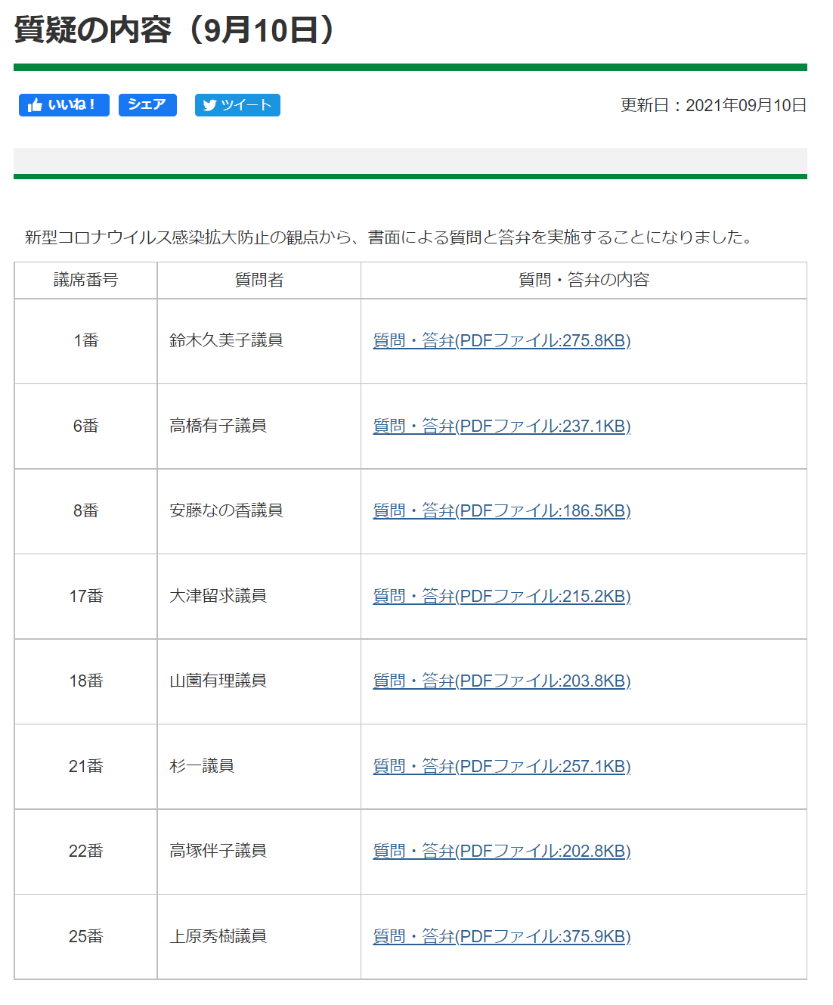Open 安藤なの香議員's 質問・答弁 PDF (186.5KB)
Viewport: 833px width, 1005px height.
pyautogui.click(x=502, y=511)
